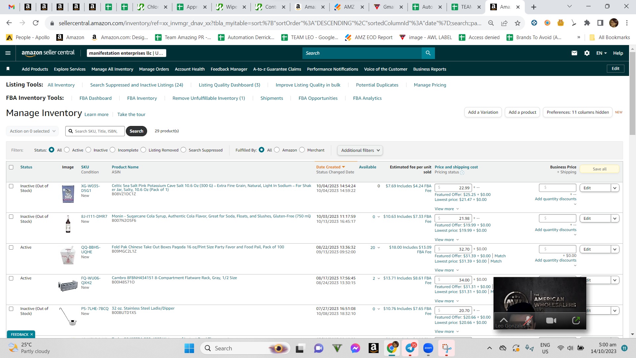Expand View more for Celtic Sea Salt row
636x358 pixels.
click(447, 209)
